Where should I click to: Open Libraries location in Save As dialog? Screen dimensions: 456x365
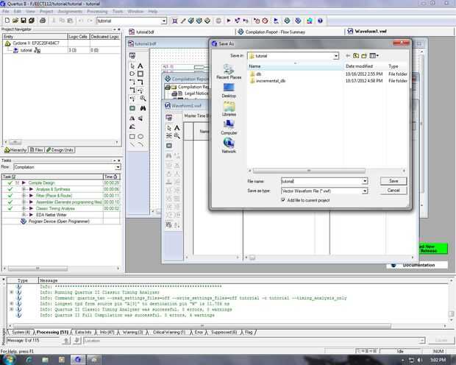229,109
